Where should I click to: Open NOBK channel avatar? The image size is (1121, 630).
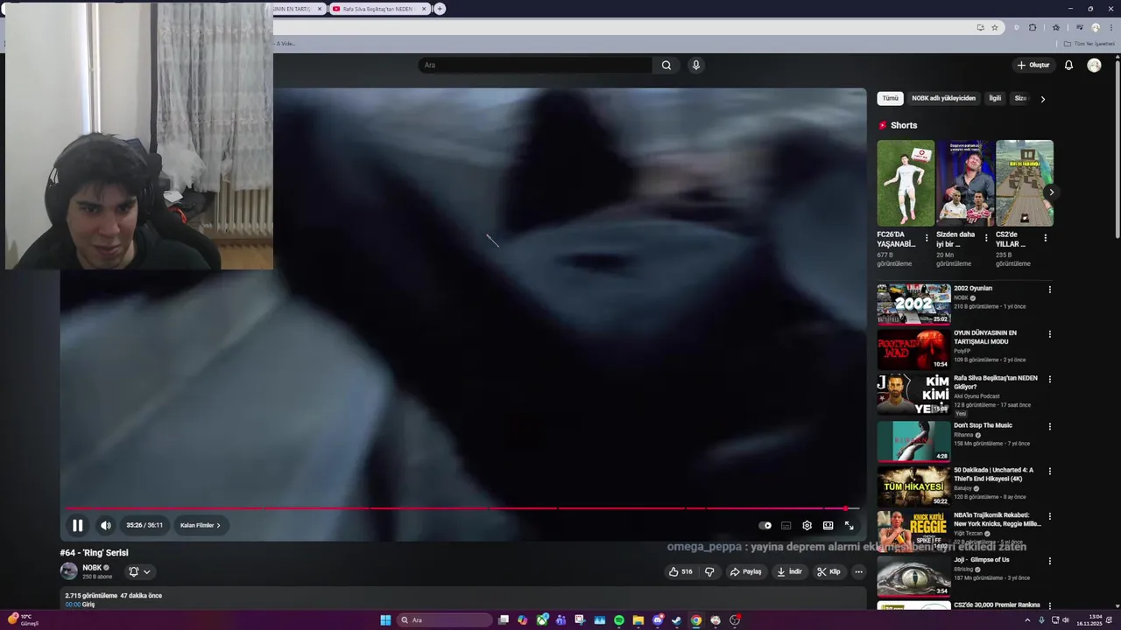[68, 571]
